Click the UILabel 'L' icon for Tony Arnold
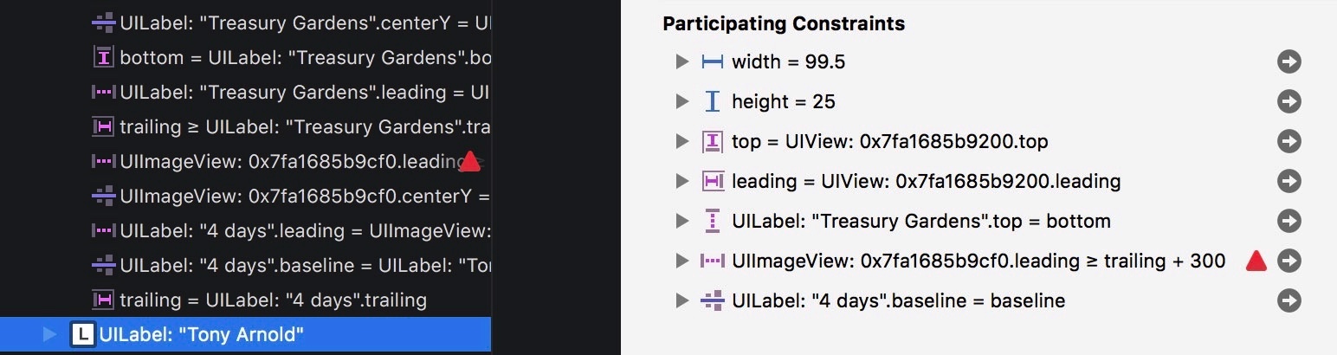This screenshot has height=355, width=1337. [82, 334]
